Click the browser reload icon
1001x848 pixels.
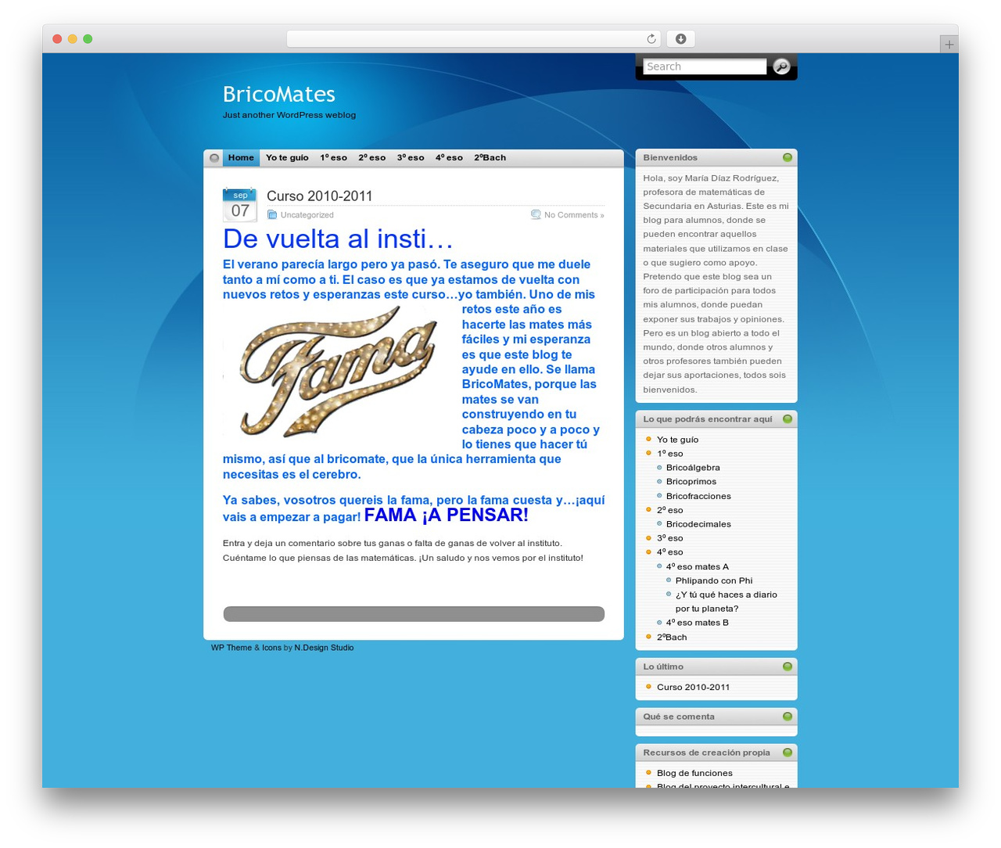pos(651,39)
